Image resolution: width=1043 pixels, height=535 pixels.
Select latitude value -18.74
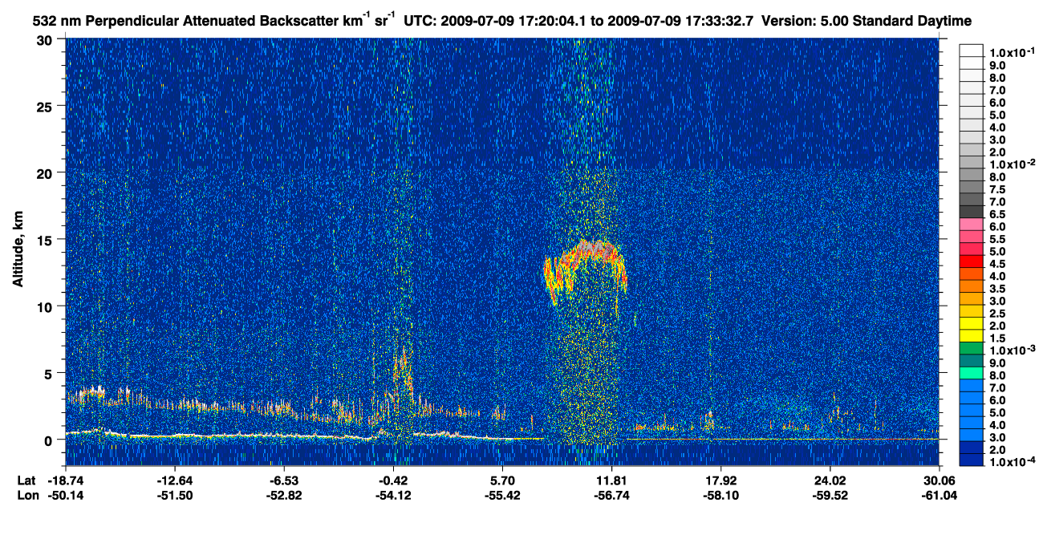(x=67, y=481)
